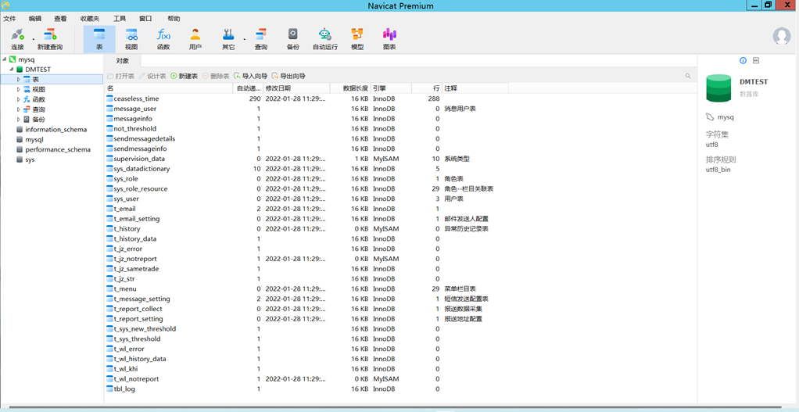Click the 新建表 button
Image resolution: width=799 pixels, height=412 pixels.
(184, 76)
